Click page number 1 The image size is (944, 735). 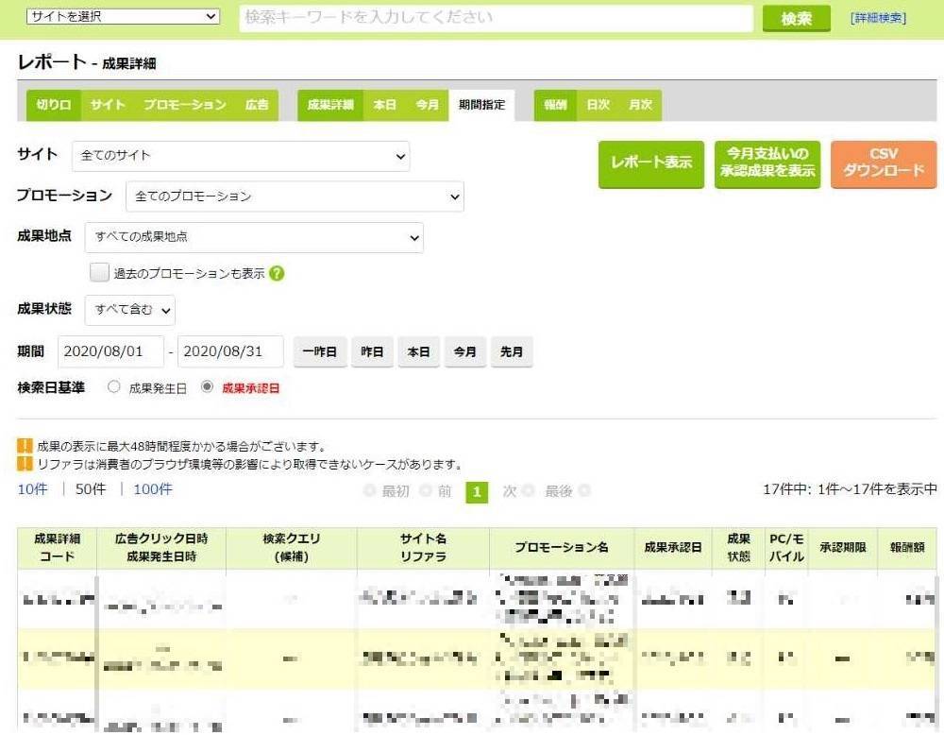tap(477, 492)
